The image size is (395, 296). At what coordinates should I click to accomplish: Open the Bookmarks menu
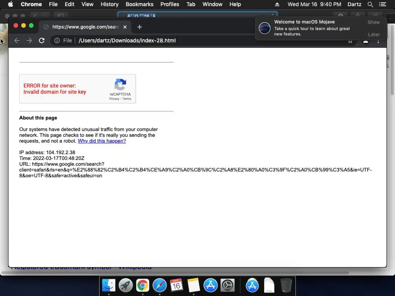140,4
